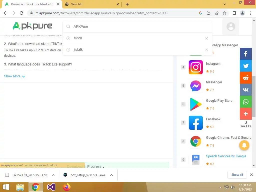Open the tab search dropdown arrow

(x=225, y=4)
